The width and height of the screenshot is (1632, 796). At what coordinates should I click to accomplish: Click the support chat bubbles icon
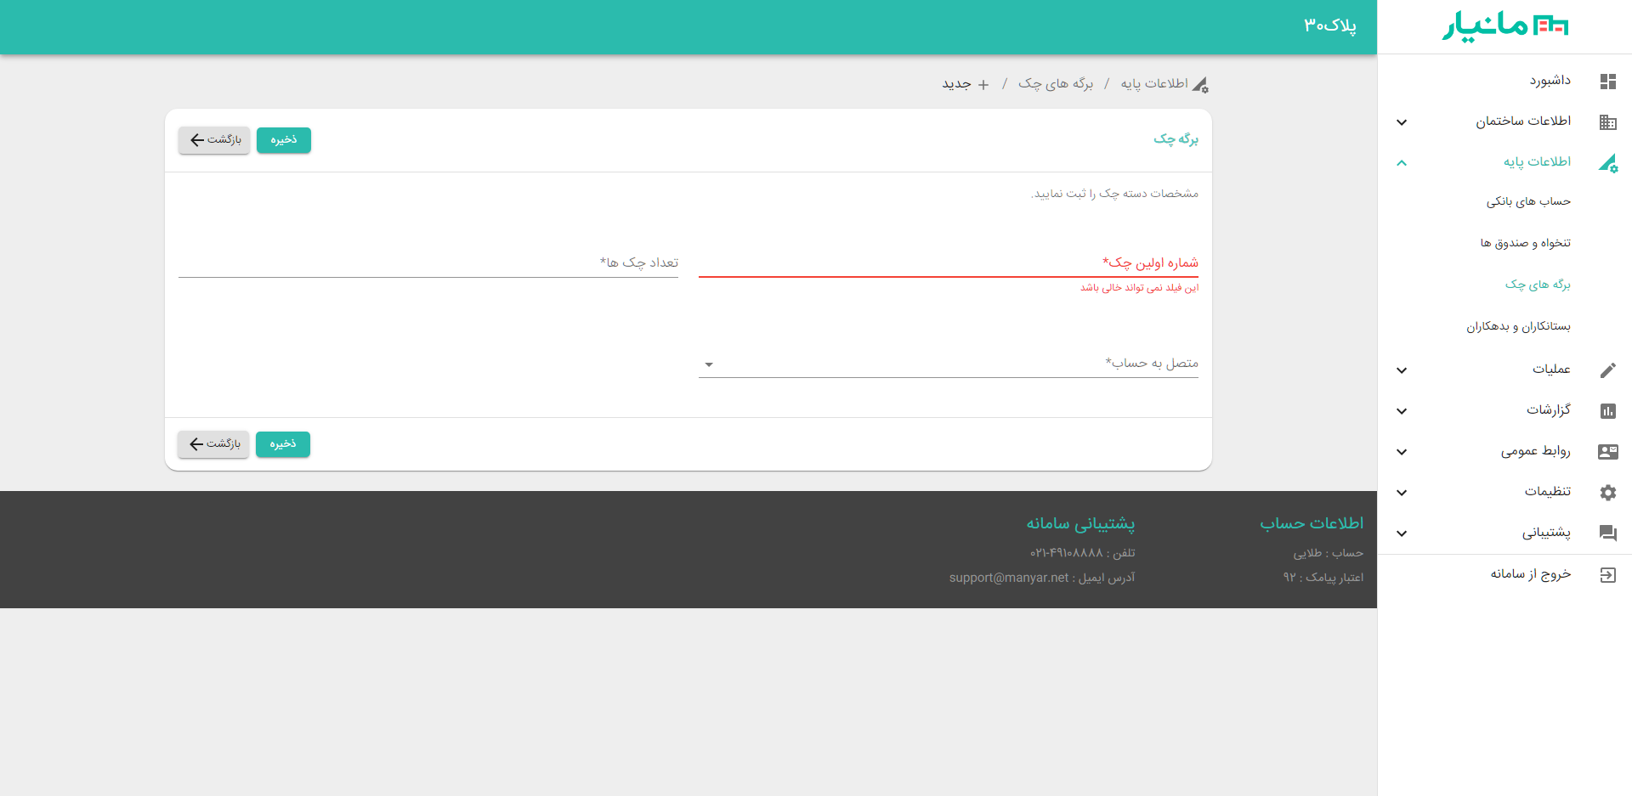click(x=1607, y=533)
